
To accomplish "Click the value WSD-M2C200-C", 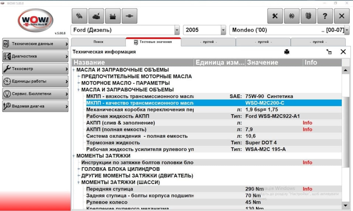I will [x=265, y=103].
